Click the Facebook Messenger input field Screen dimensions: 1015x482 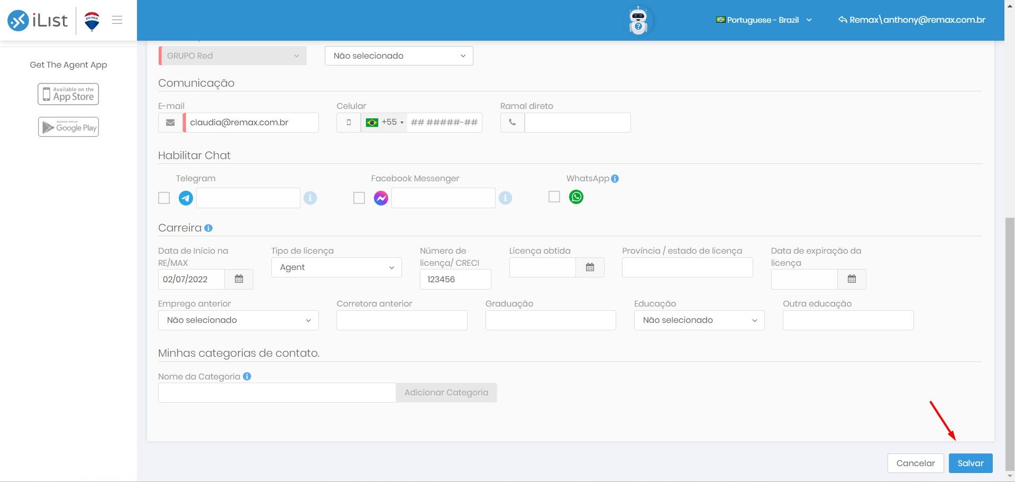point(443,198)
